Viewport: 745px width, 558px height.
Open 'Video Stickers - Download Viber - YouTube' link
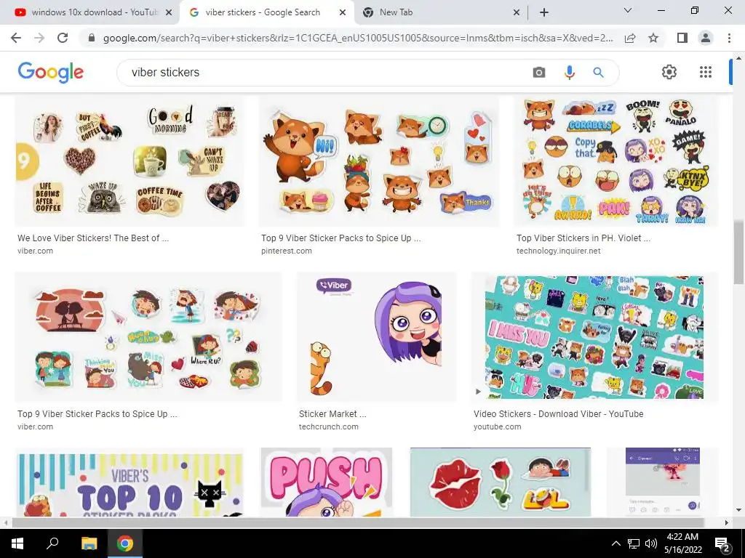(x=558, y=413)
